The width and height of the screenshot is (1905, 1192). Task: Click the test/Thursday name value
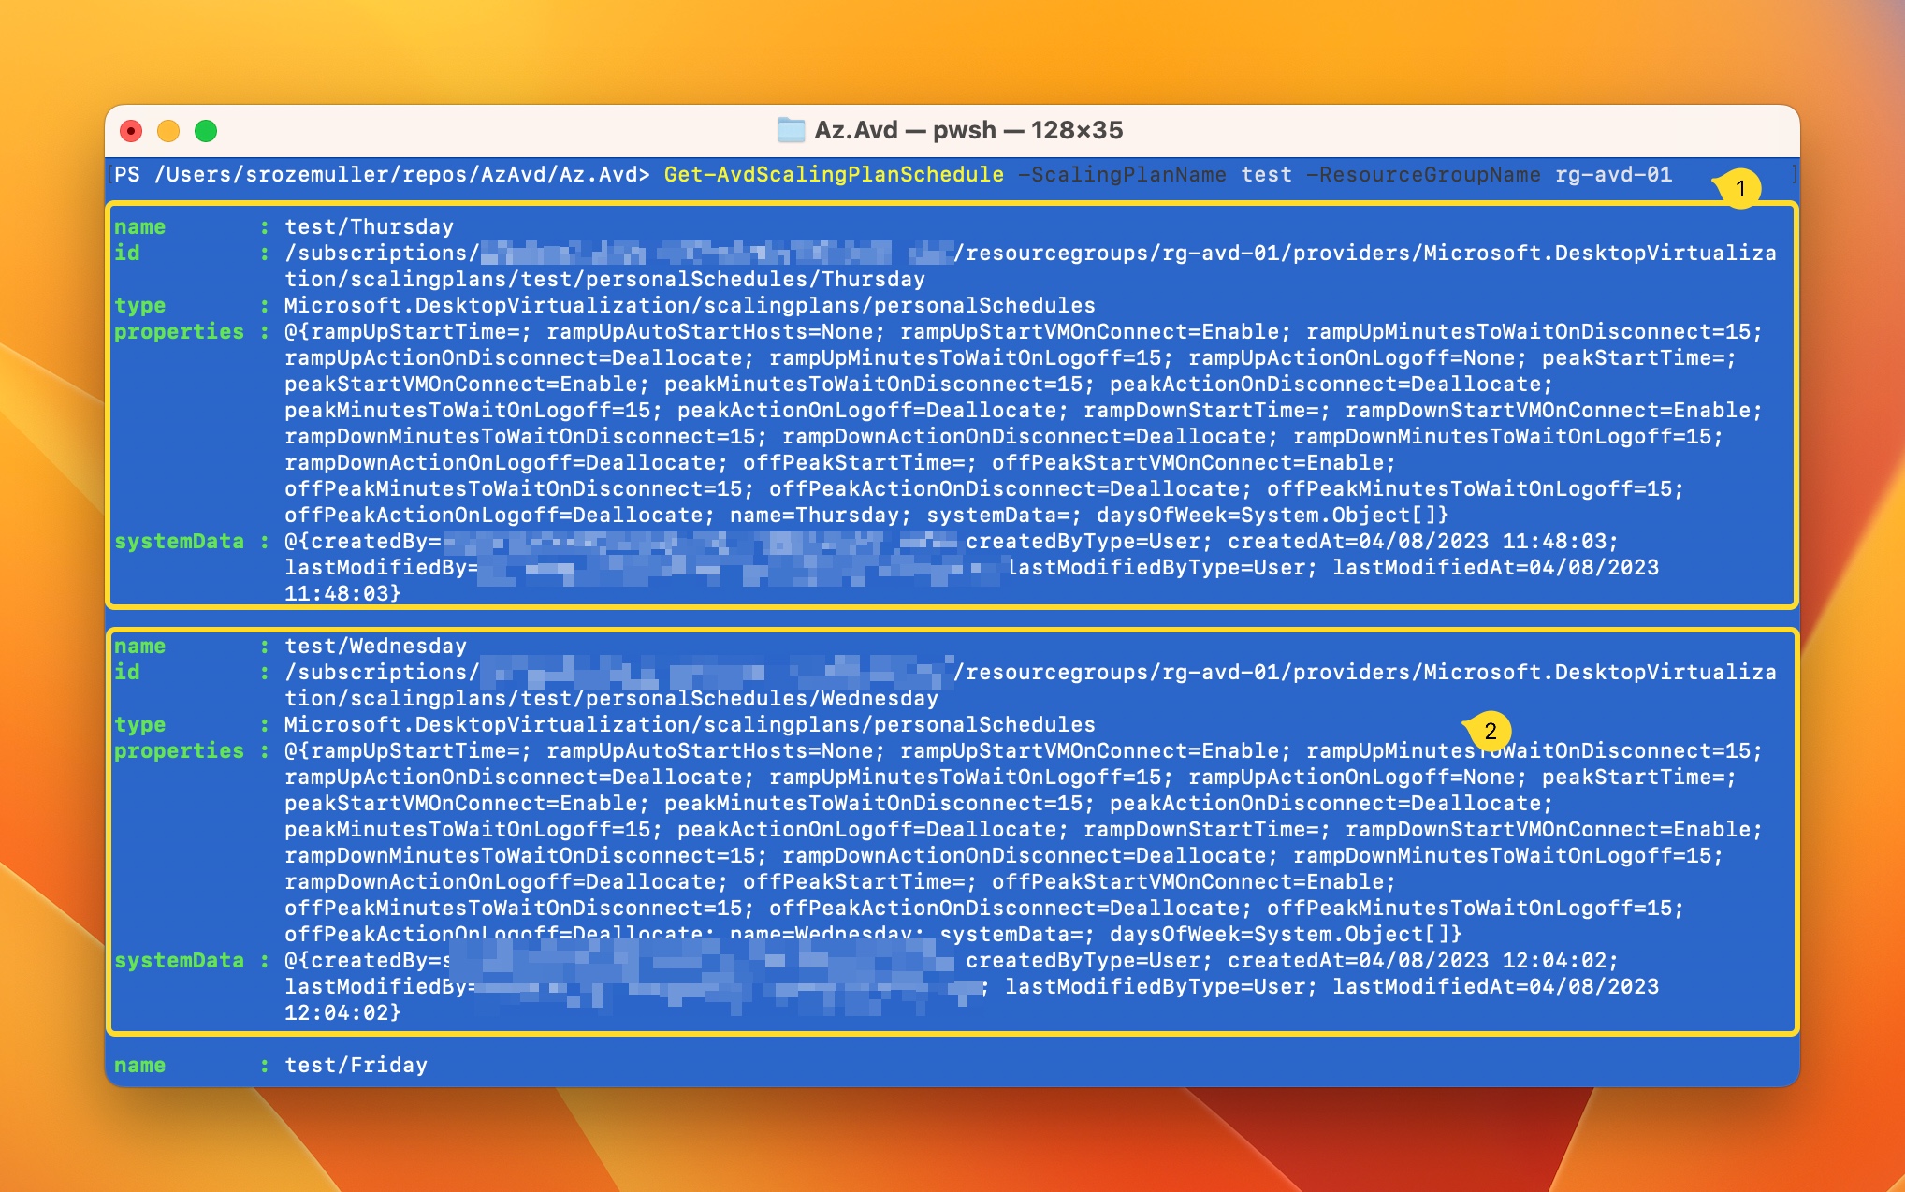click(x=369, y=227)
